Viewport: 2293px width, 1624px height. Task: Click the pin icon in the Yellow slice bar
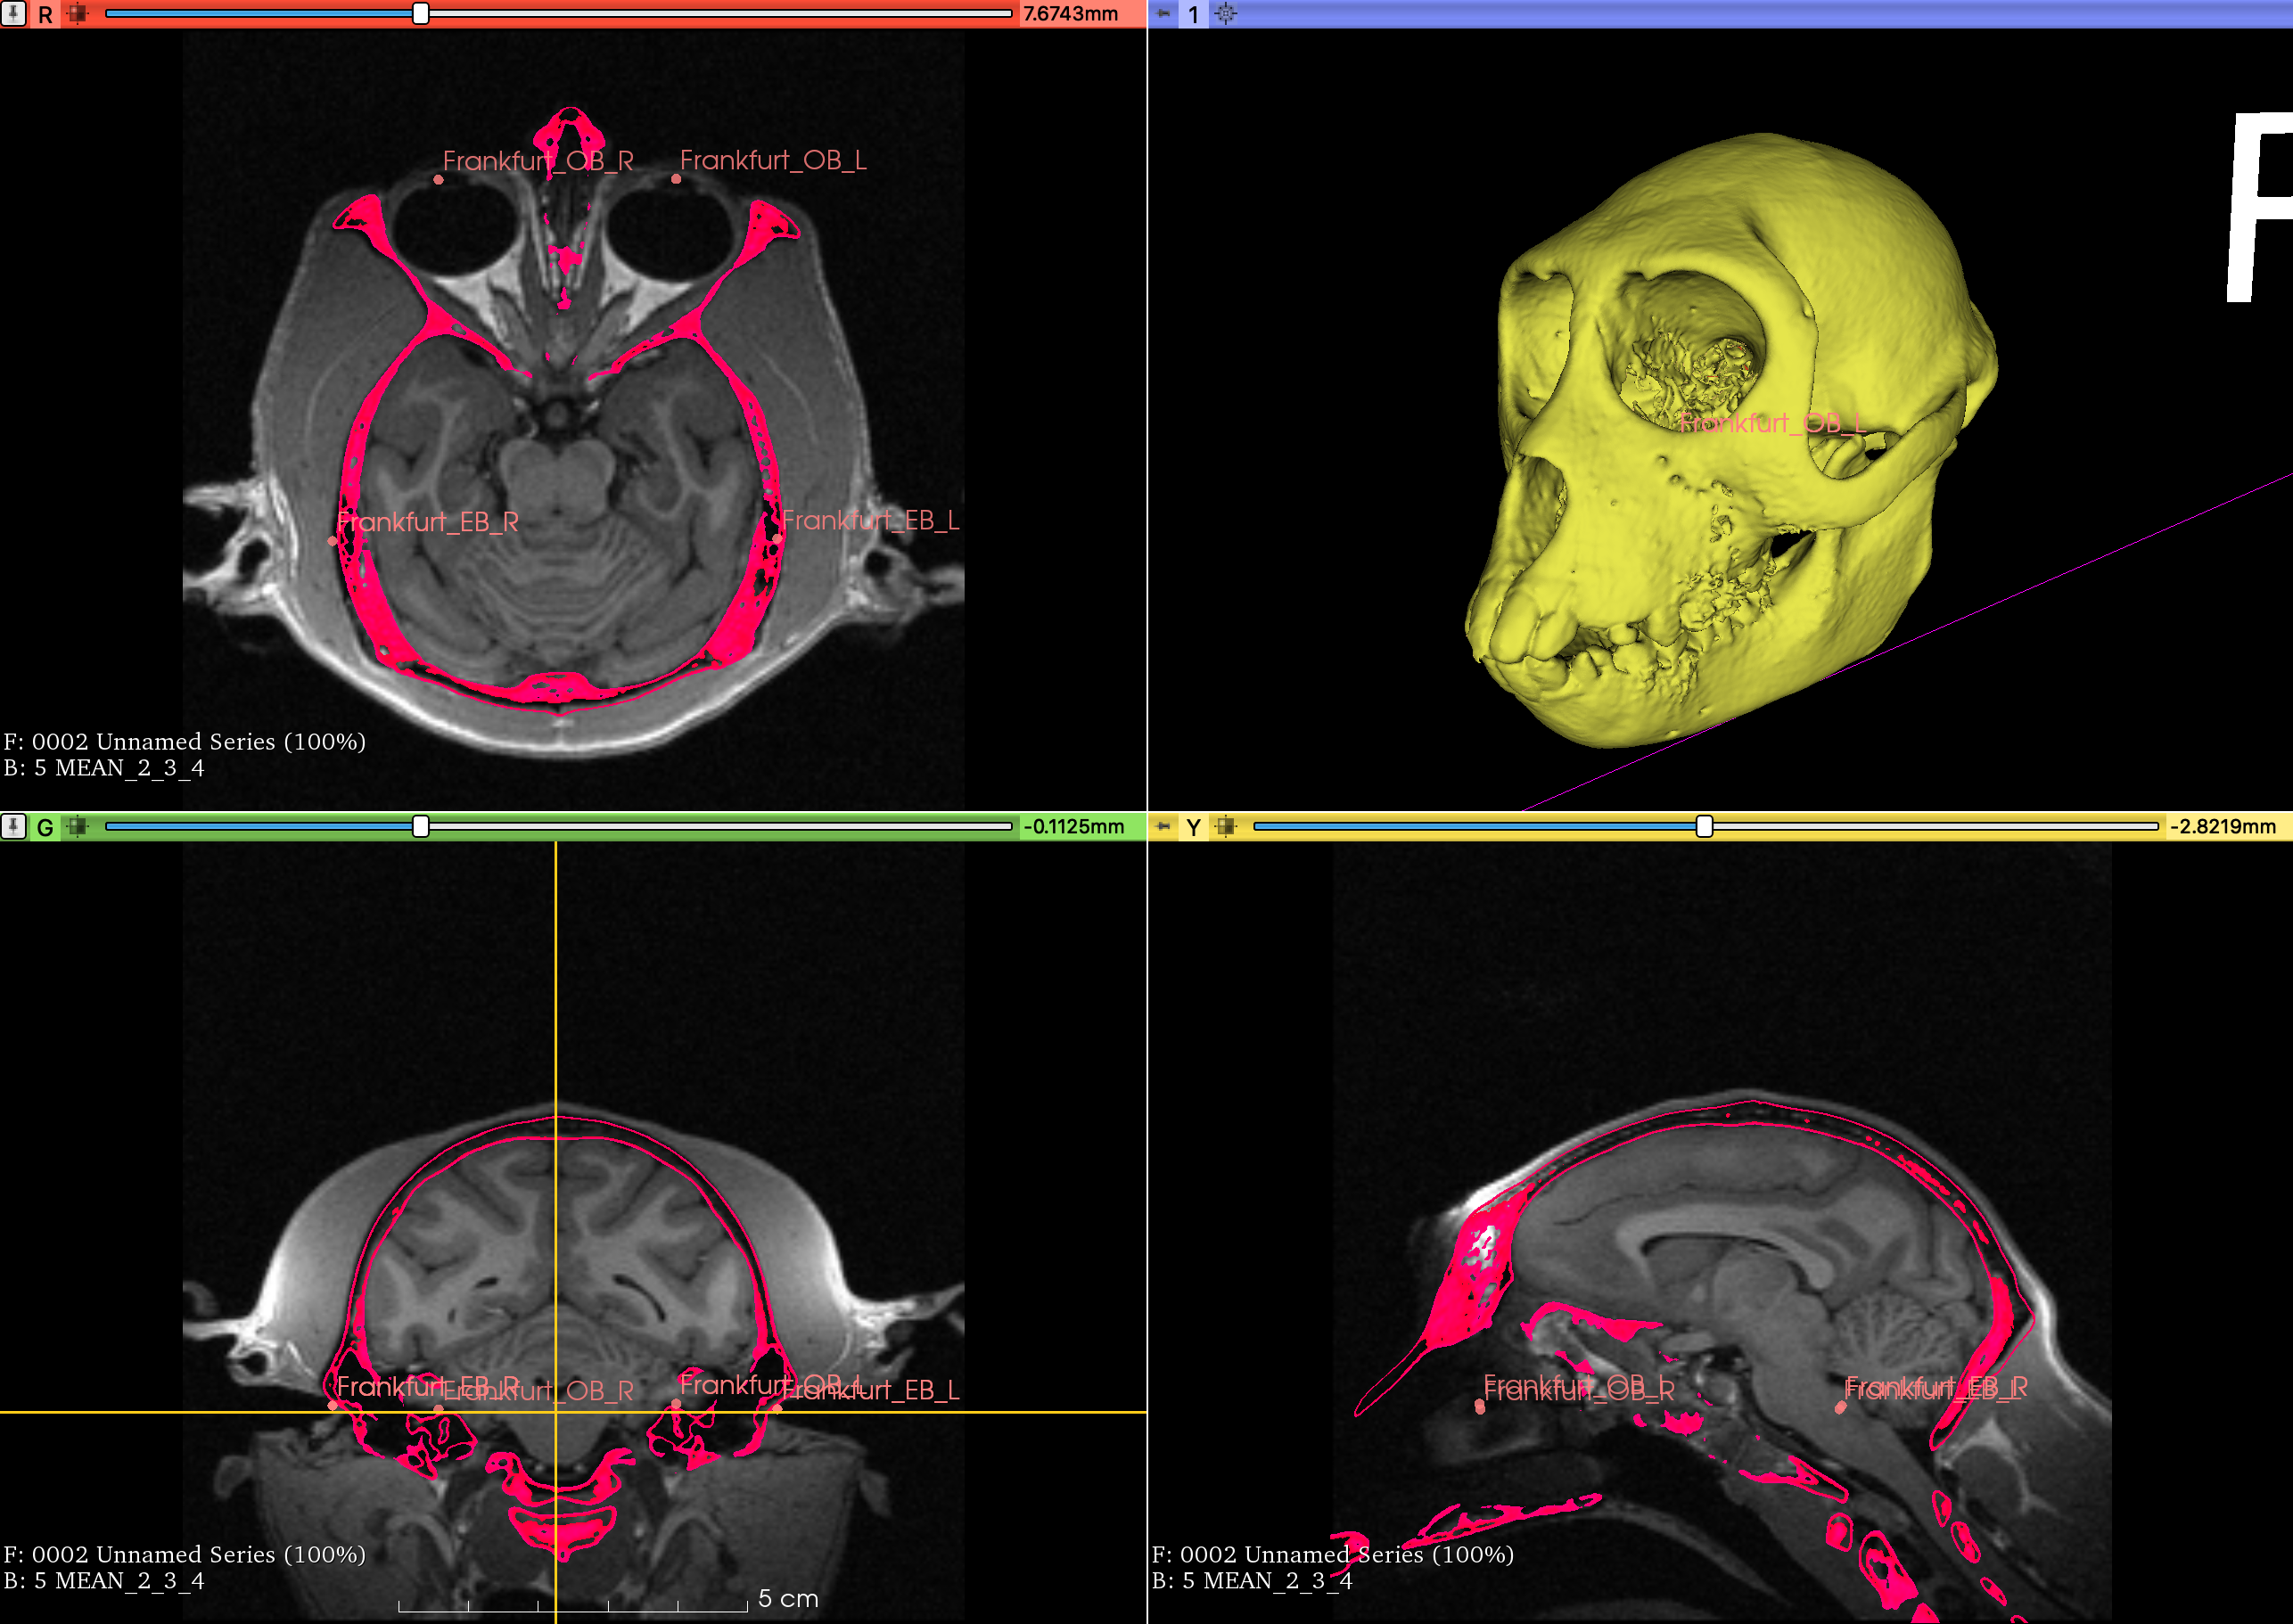1163,826
